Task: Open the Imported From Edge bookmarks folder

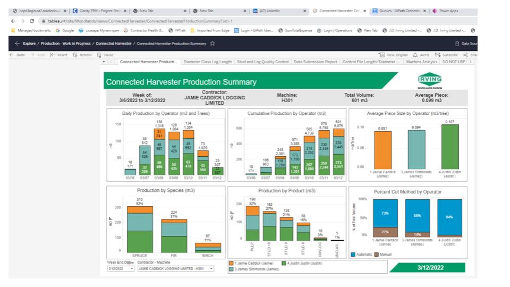Action: tap(210, 30)
